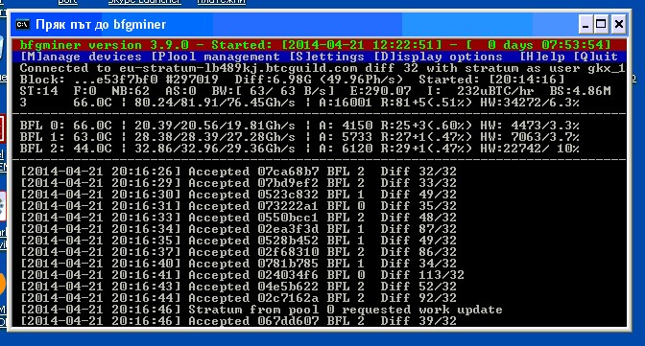Click log line Accepted 02c7162a
Viewport: 645px width, 346px height.
[x=239, y=298]
